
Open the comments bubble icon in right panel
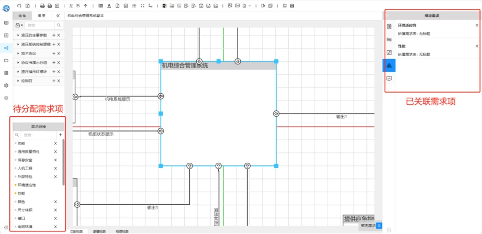tap(389, 79)
